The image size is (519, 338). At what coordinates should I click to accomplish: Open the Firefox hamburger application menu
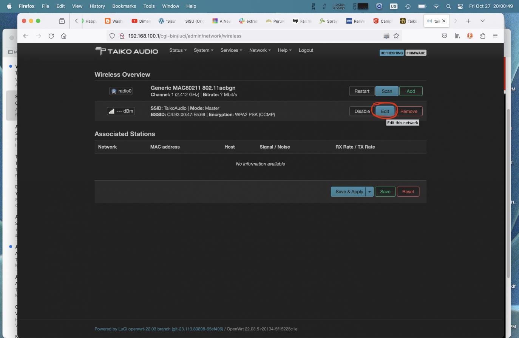point(495,36)
